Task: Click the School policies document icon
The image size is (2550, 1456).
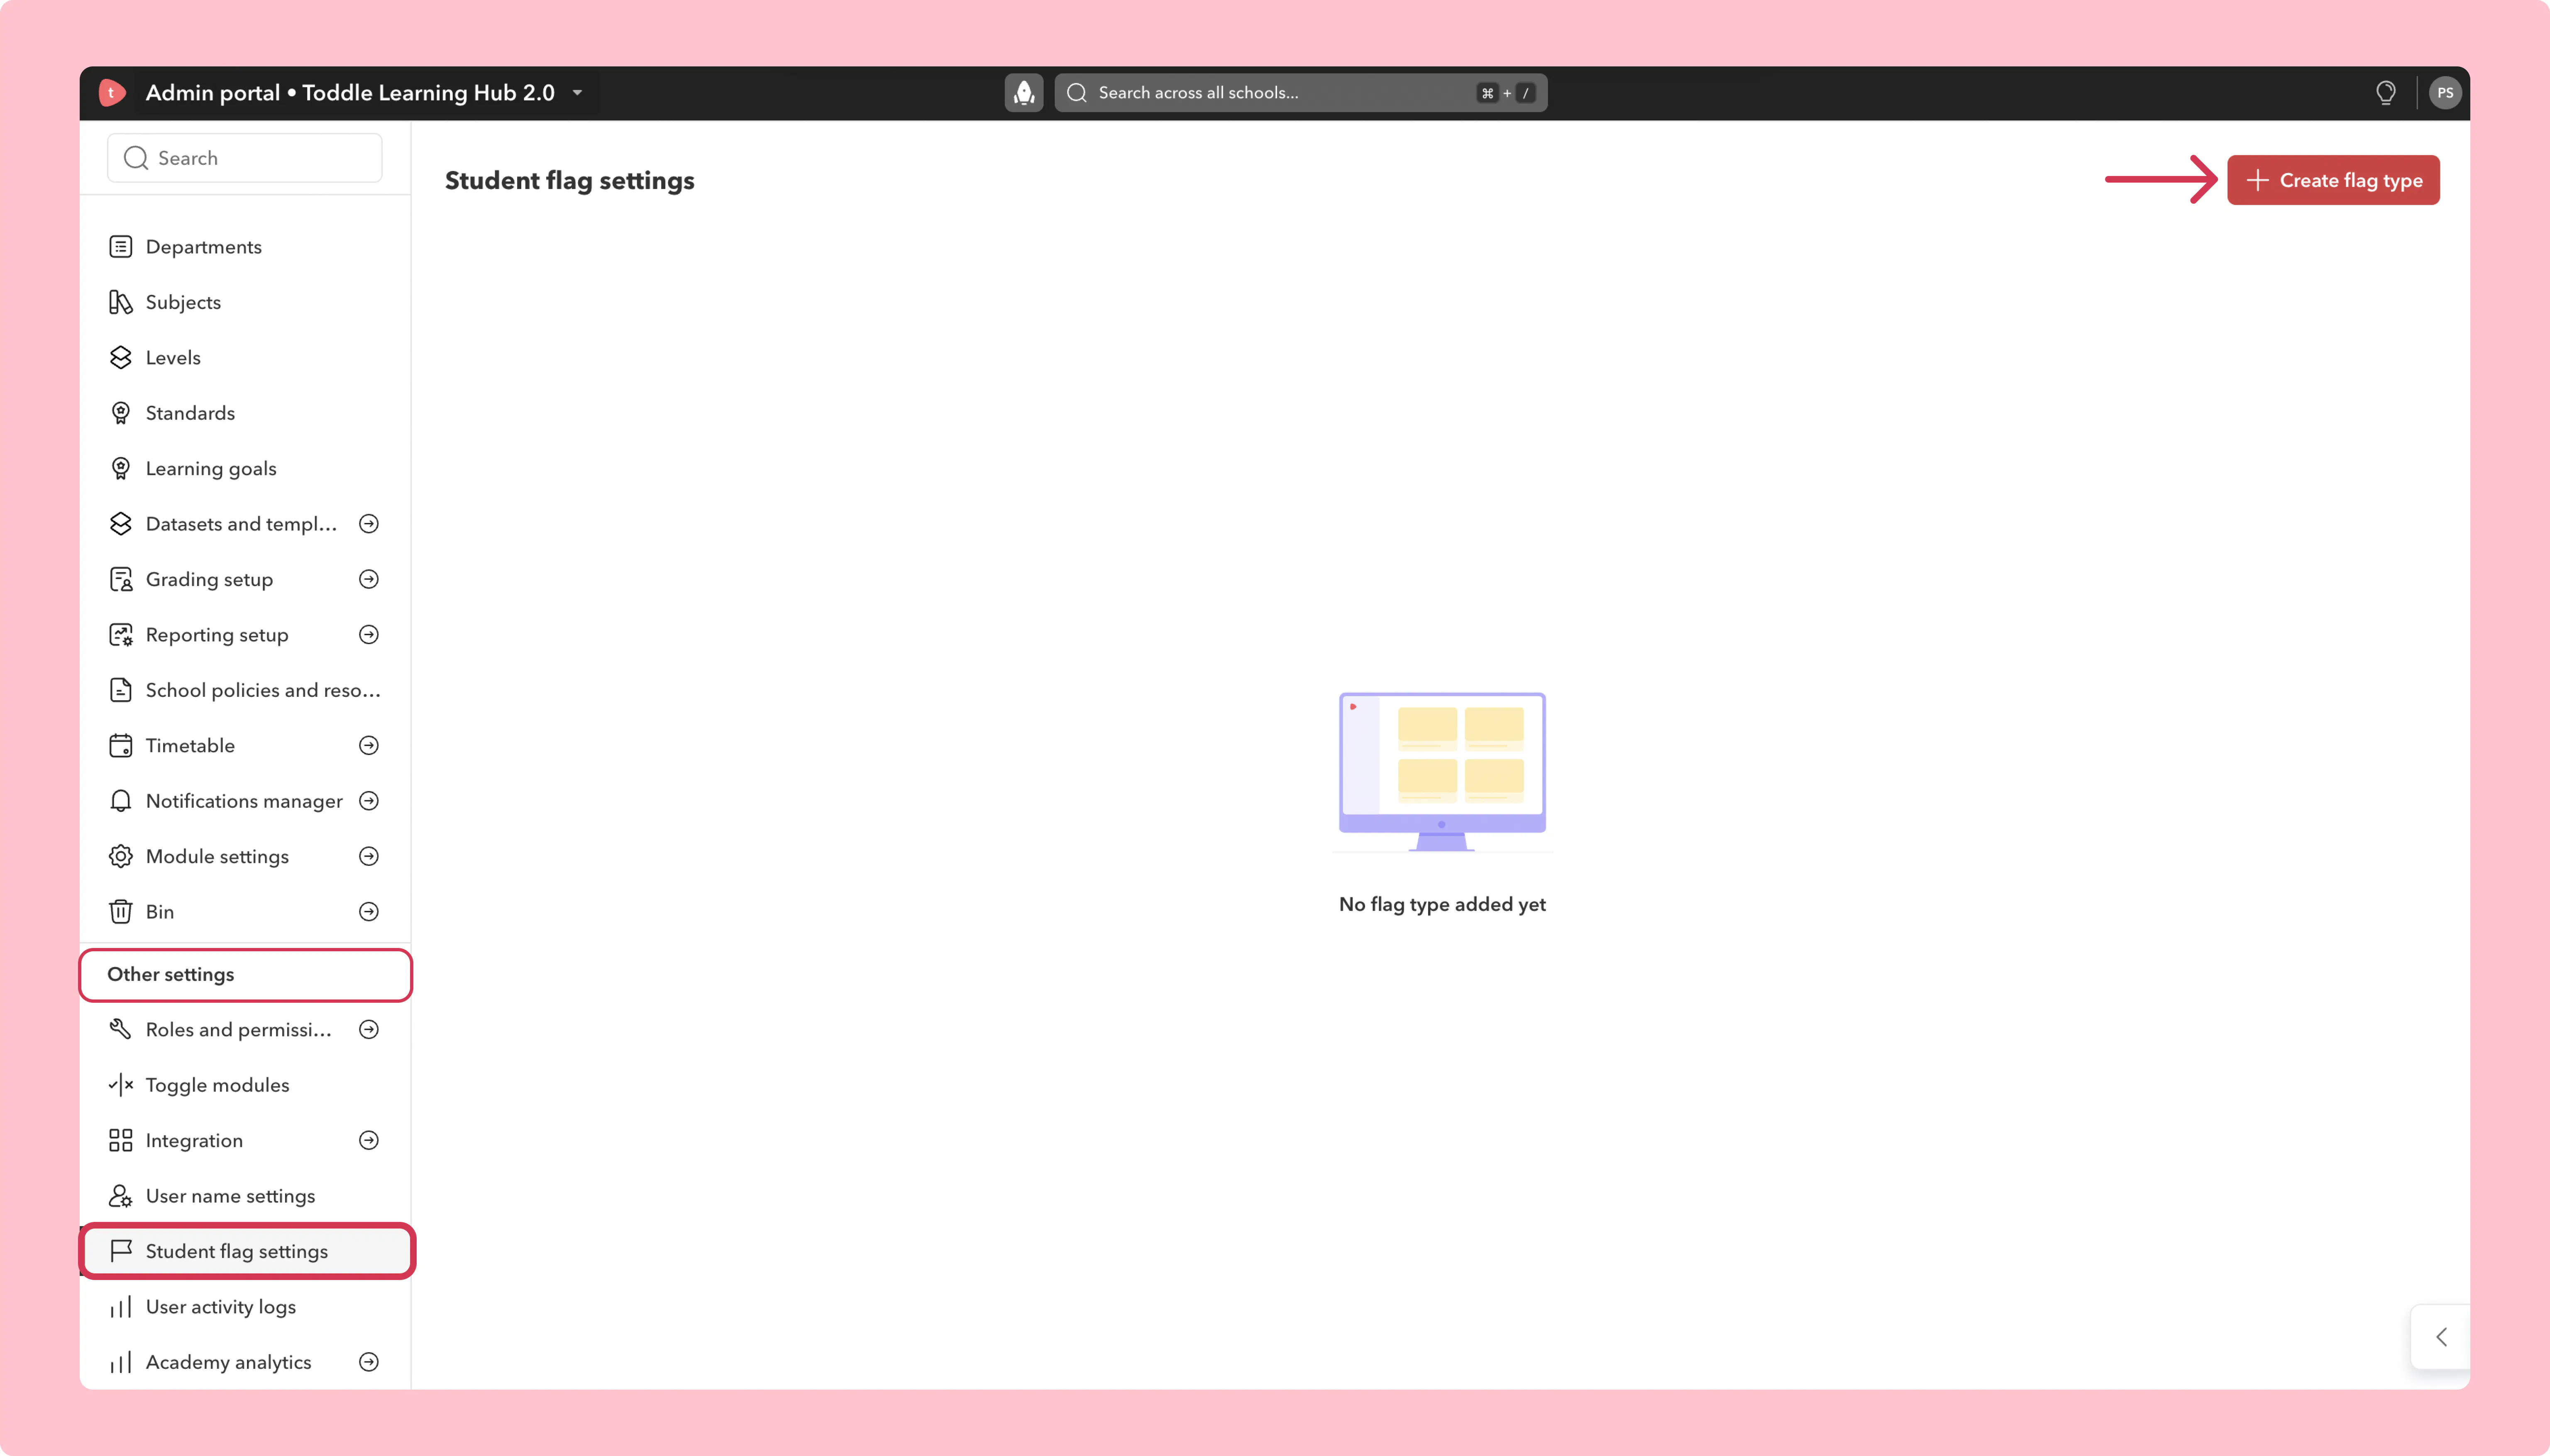Action: coord(121,690)
